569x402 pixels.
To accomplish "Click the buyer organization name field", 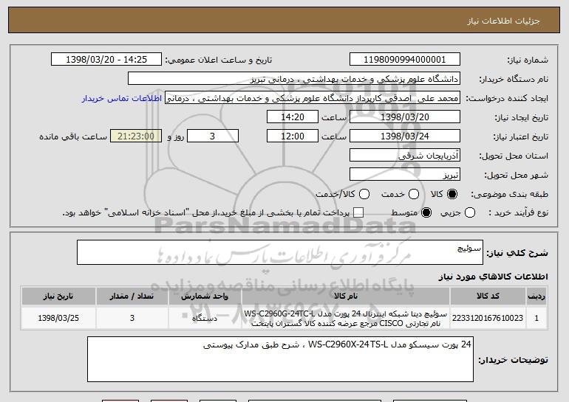I will click(x=294, y=79).
